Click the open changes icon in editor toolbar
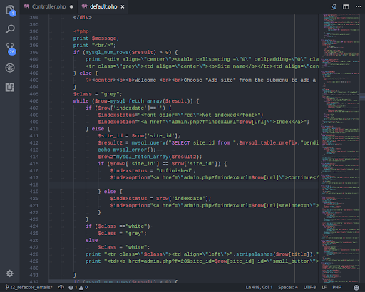This screenshot has width=365, height=292. [334, 7]
